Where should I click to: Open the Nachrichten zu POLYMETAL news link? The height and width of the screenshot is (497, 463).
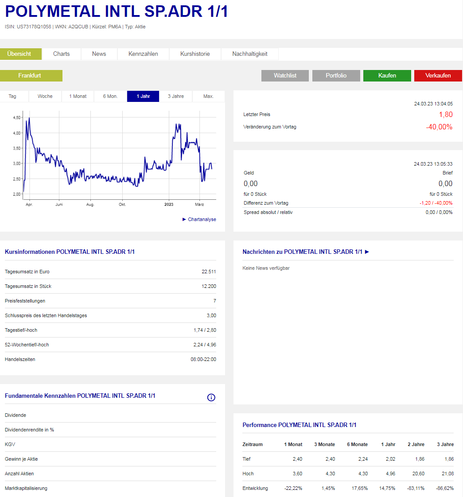(x=306, y=252)
